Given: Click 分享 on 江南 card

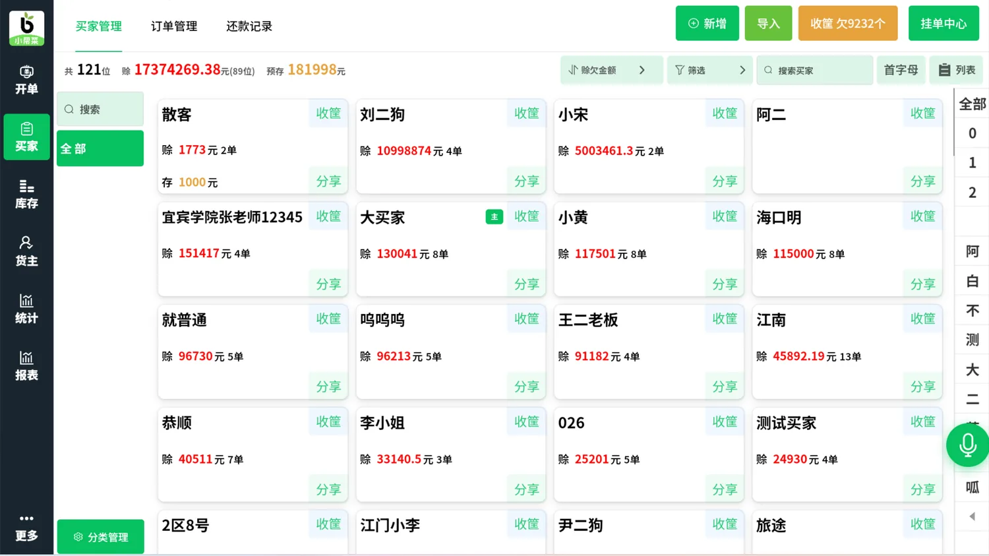Looking at the screenshot, I should [922, 386].
